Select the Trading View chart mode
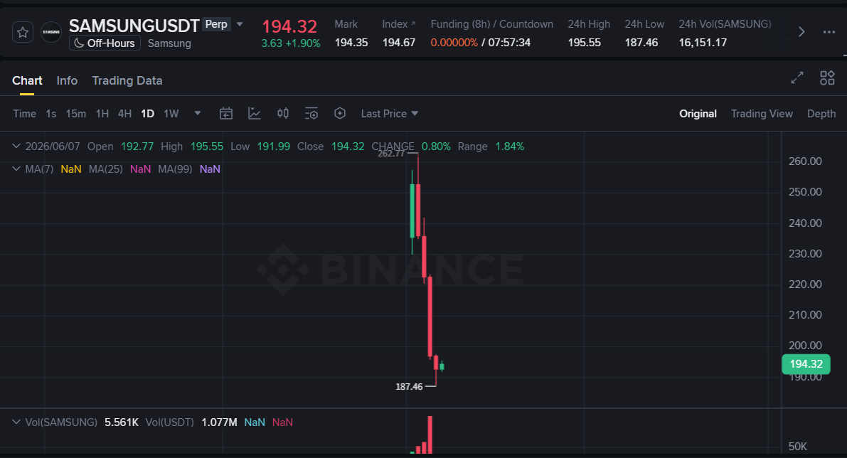Image resolution: width=847 pixels, height=458 pixels. coord(762,113)
